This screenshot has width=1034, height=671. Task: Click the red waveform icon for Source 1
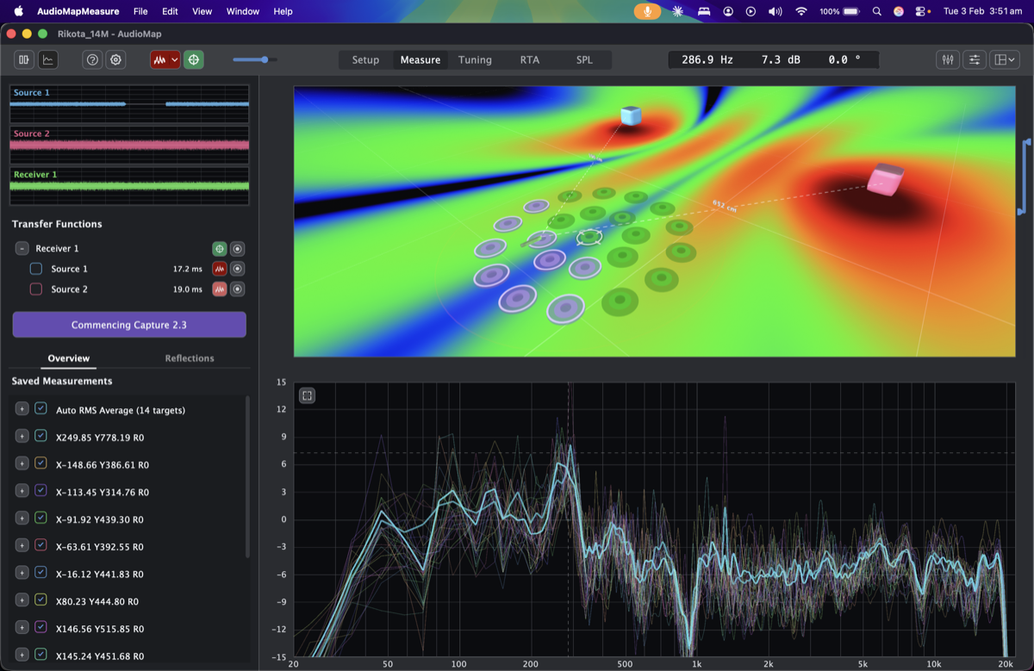pyautogui.click(x=220, y=269)
